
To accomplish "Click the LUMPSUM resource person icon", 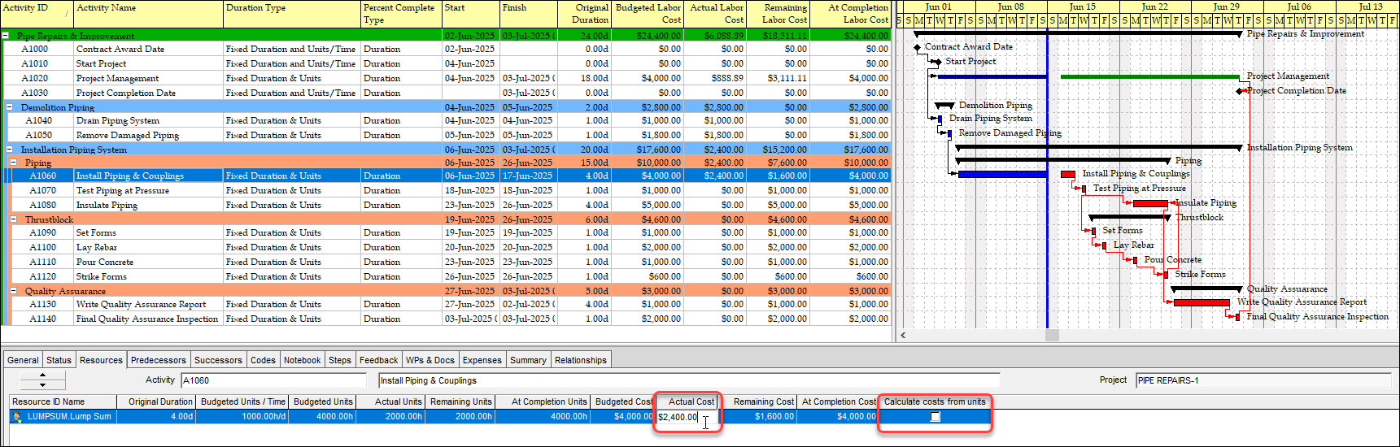I will (17, 417).
